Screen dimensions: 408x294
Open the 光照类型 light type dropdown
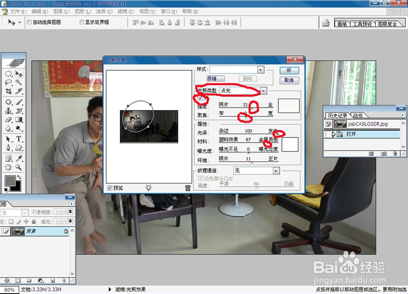263,91
